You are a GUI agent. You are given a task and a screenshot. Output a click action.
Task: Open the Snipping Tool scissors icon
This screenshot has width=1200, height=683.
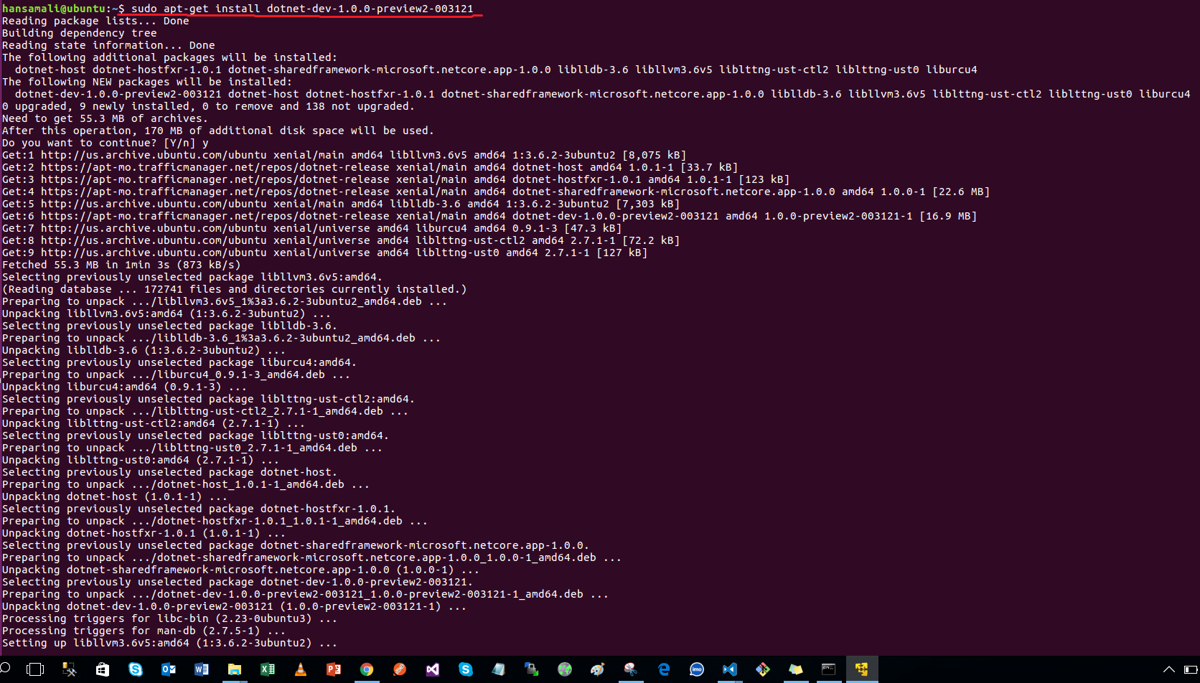(631, 669)
